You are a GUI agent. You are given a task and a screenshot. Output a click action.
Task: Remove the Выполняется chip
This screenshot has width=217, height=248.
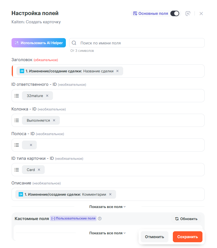(x=54, y=120)
